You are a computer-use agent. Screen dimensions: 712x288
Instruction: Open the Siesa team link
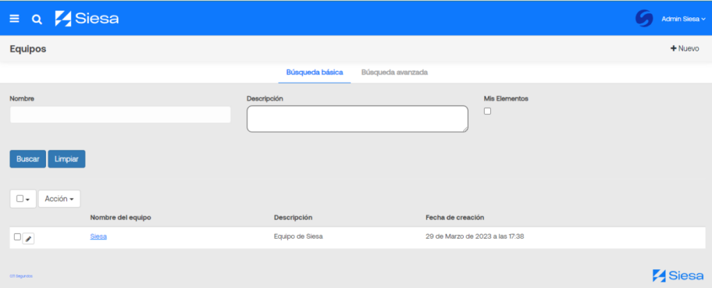point(98,237)
